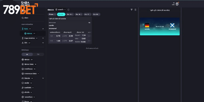This screenshot has height=102, width=204.
Task: Select the Germany flag icon
Action: pos(147,25)
